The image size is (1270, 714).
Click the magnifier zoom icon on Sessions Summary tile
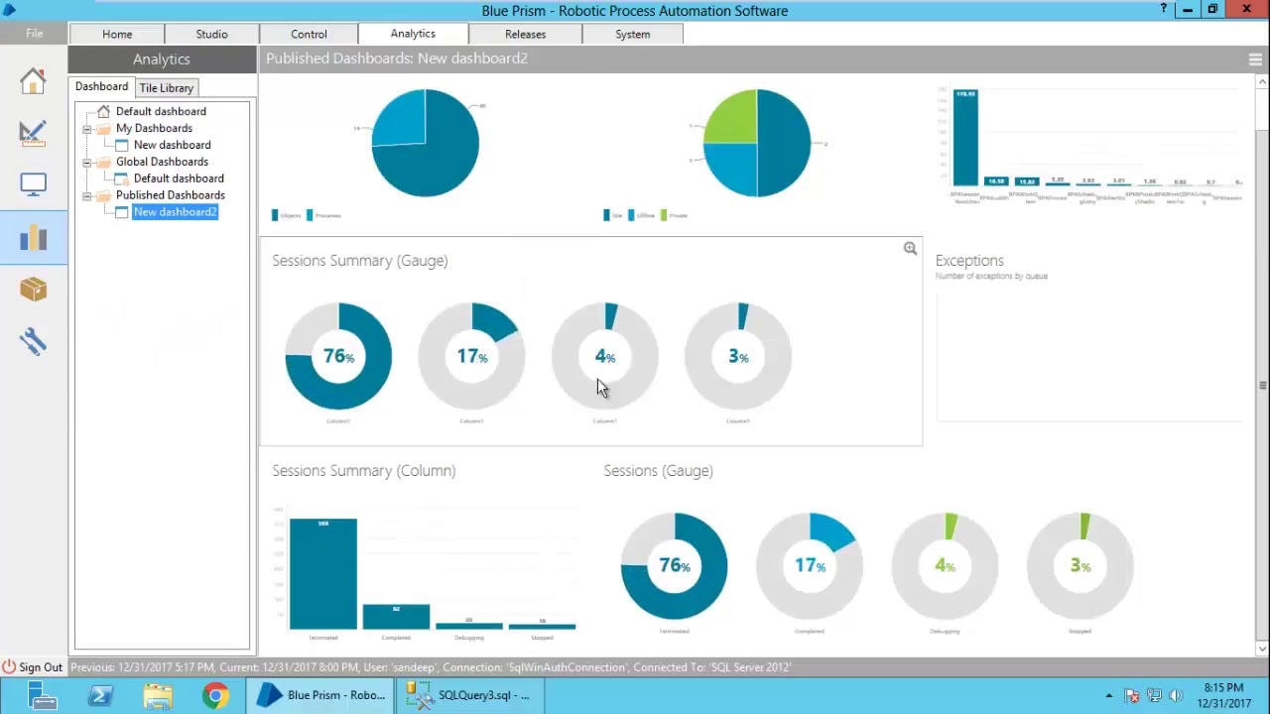click(x=910, y=249)
